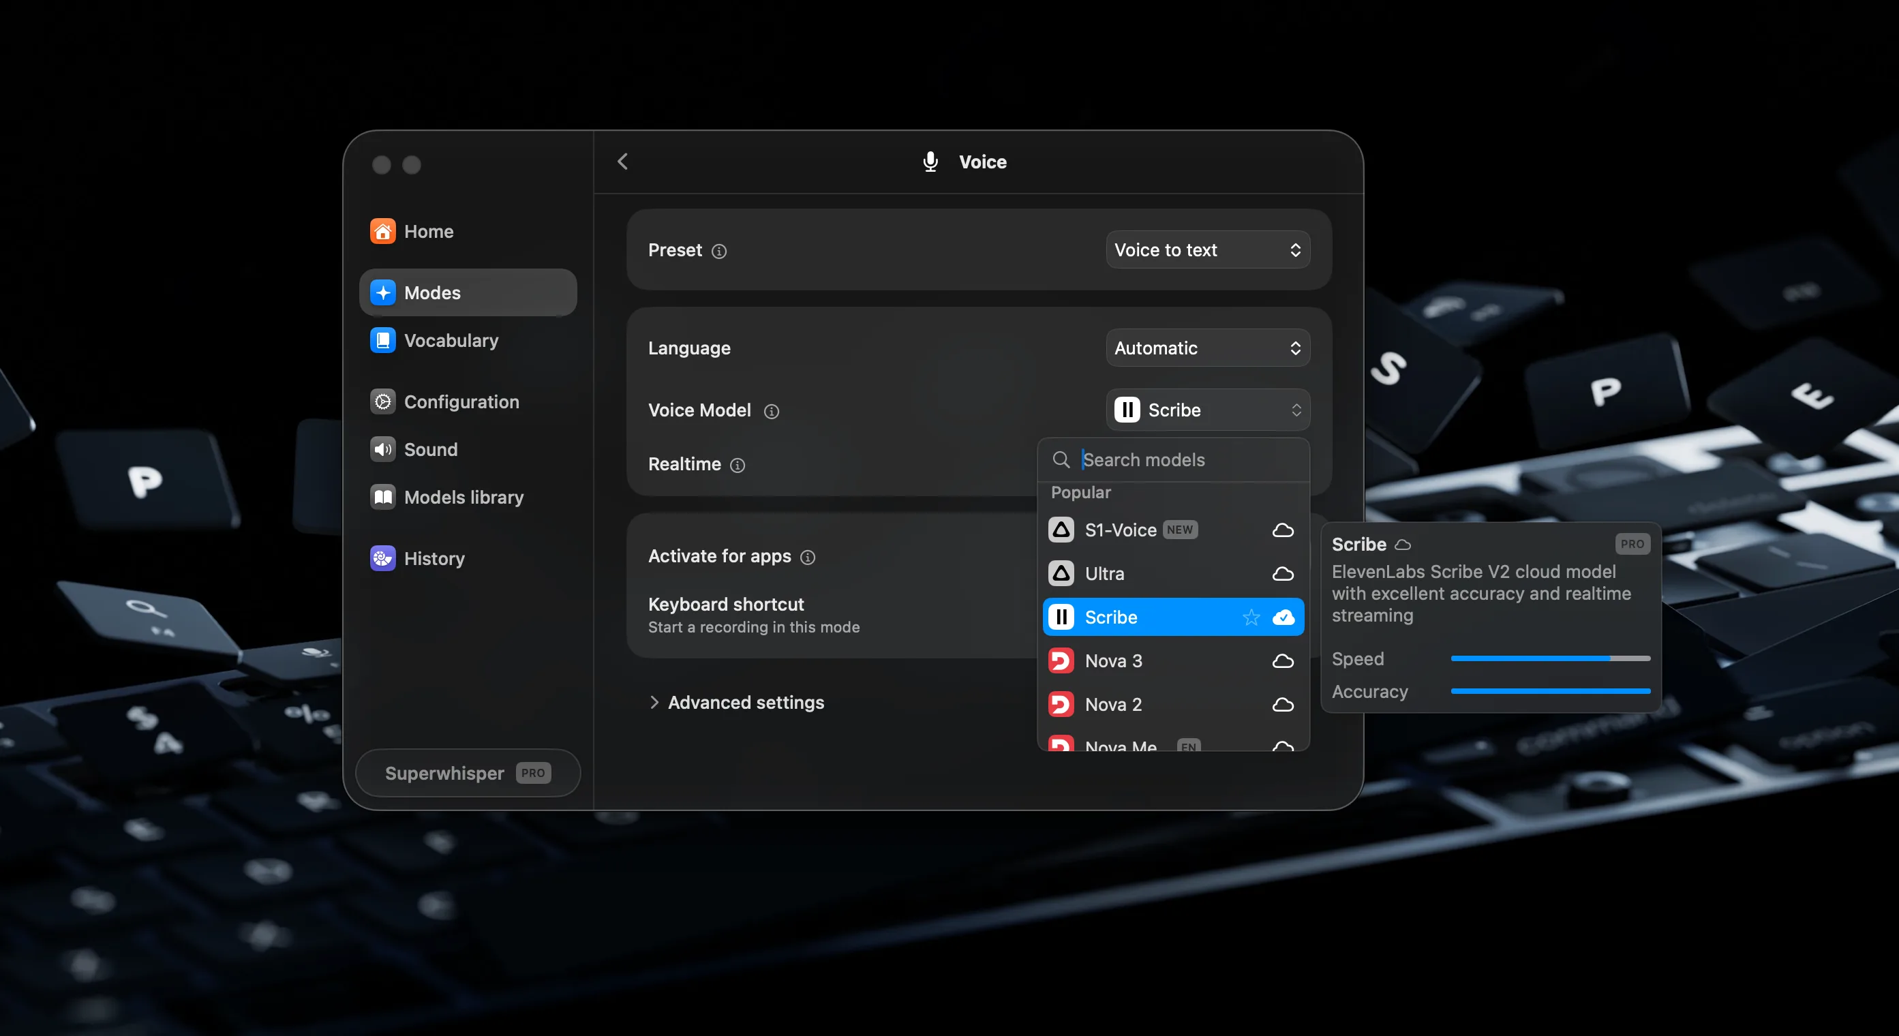
Task: Click the Speed bar in Scribe tooltip
Action: pyautogui.click(x=1550, y=658)
